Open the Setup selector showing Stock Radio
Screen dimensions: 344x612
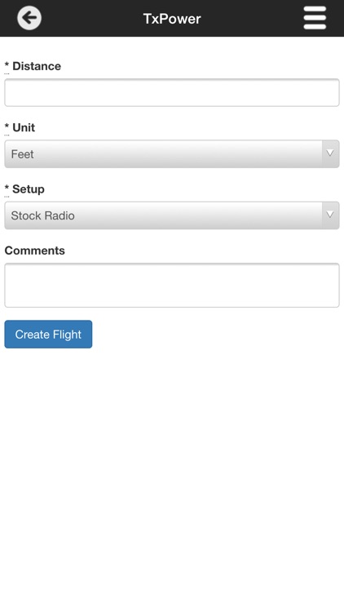pos(172,215)
